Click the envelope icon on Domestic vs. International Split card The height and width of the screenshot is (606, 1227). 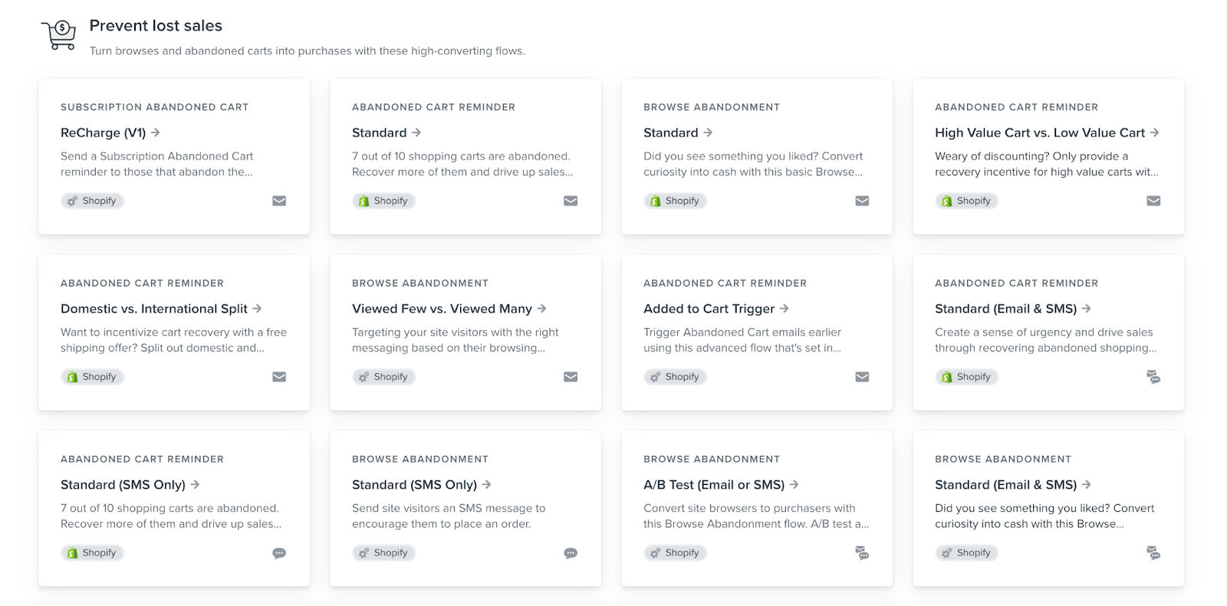tap(279, 377)
